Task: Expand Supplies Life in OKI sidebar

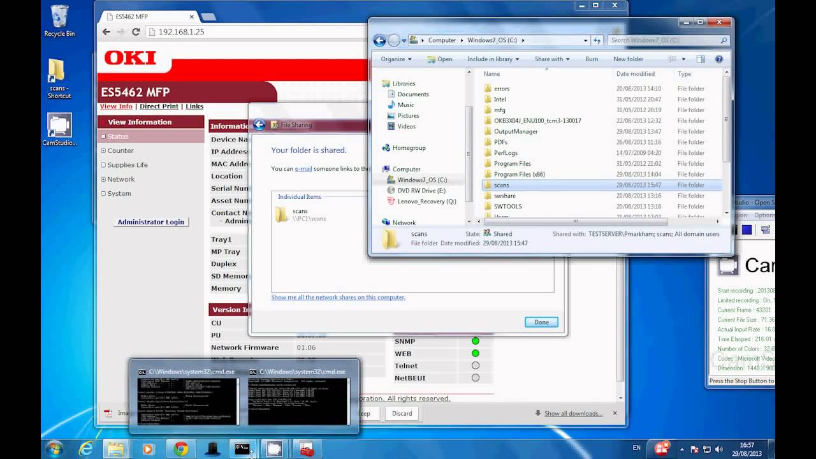Action: click(x=103, y=165)
